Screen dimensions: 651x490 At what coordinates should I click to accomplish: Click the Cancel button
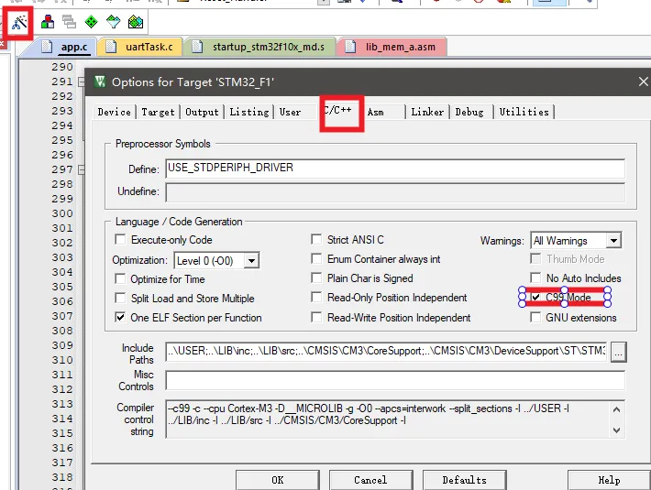point(370,480)
